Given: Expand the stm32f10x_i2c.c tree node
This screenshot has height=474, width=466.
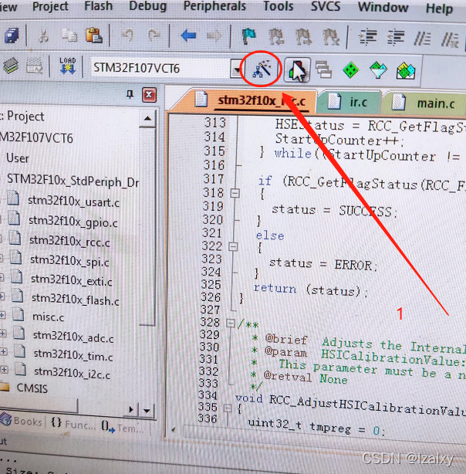Looking at the screenshot, I should click(x=4, y=370).
